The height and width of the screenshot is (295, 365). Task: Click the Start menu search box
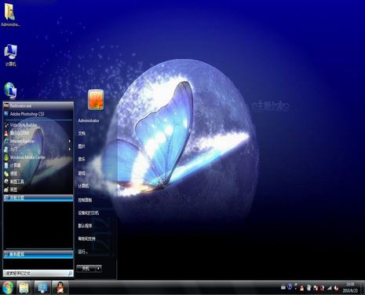[x=38, y=274]
